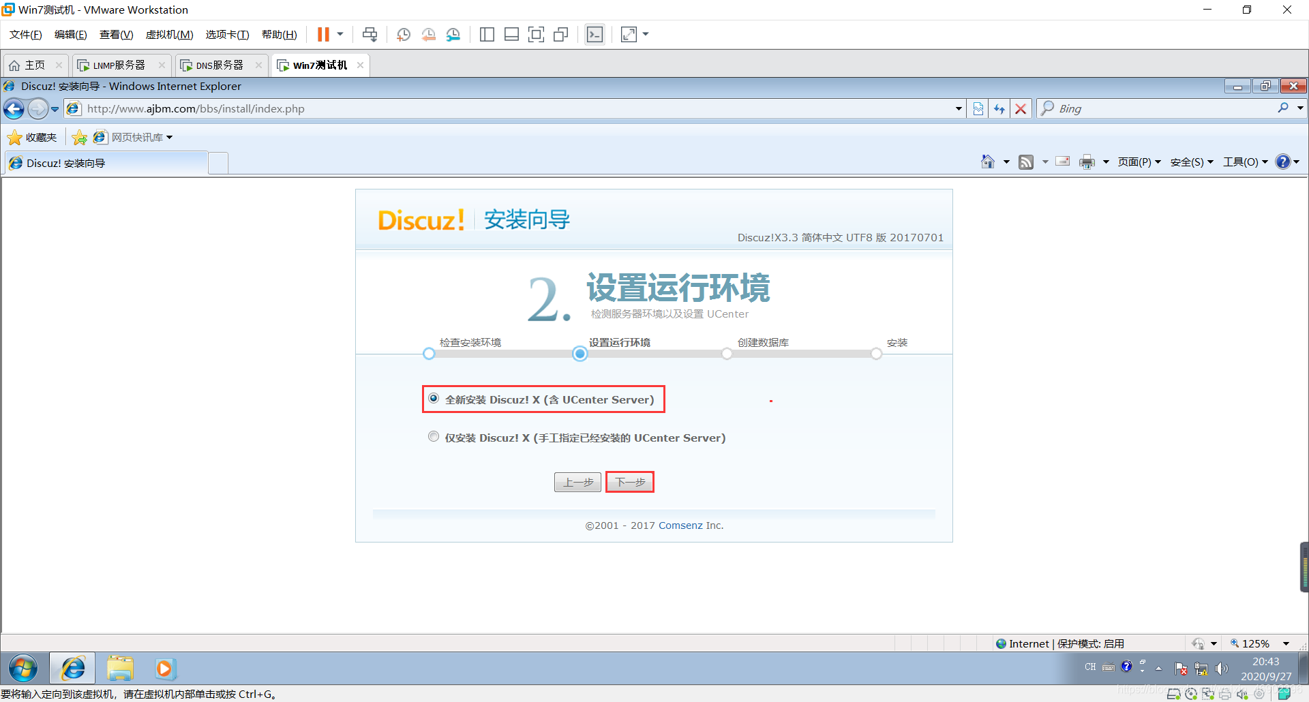Click the Bing search box
This screenshot has height=702, width=1309.
[1159, 108]
